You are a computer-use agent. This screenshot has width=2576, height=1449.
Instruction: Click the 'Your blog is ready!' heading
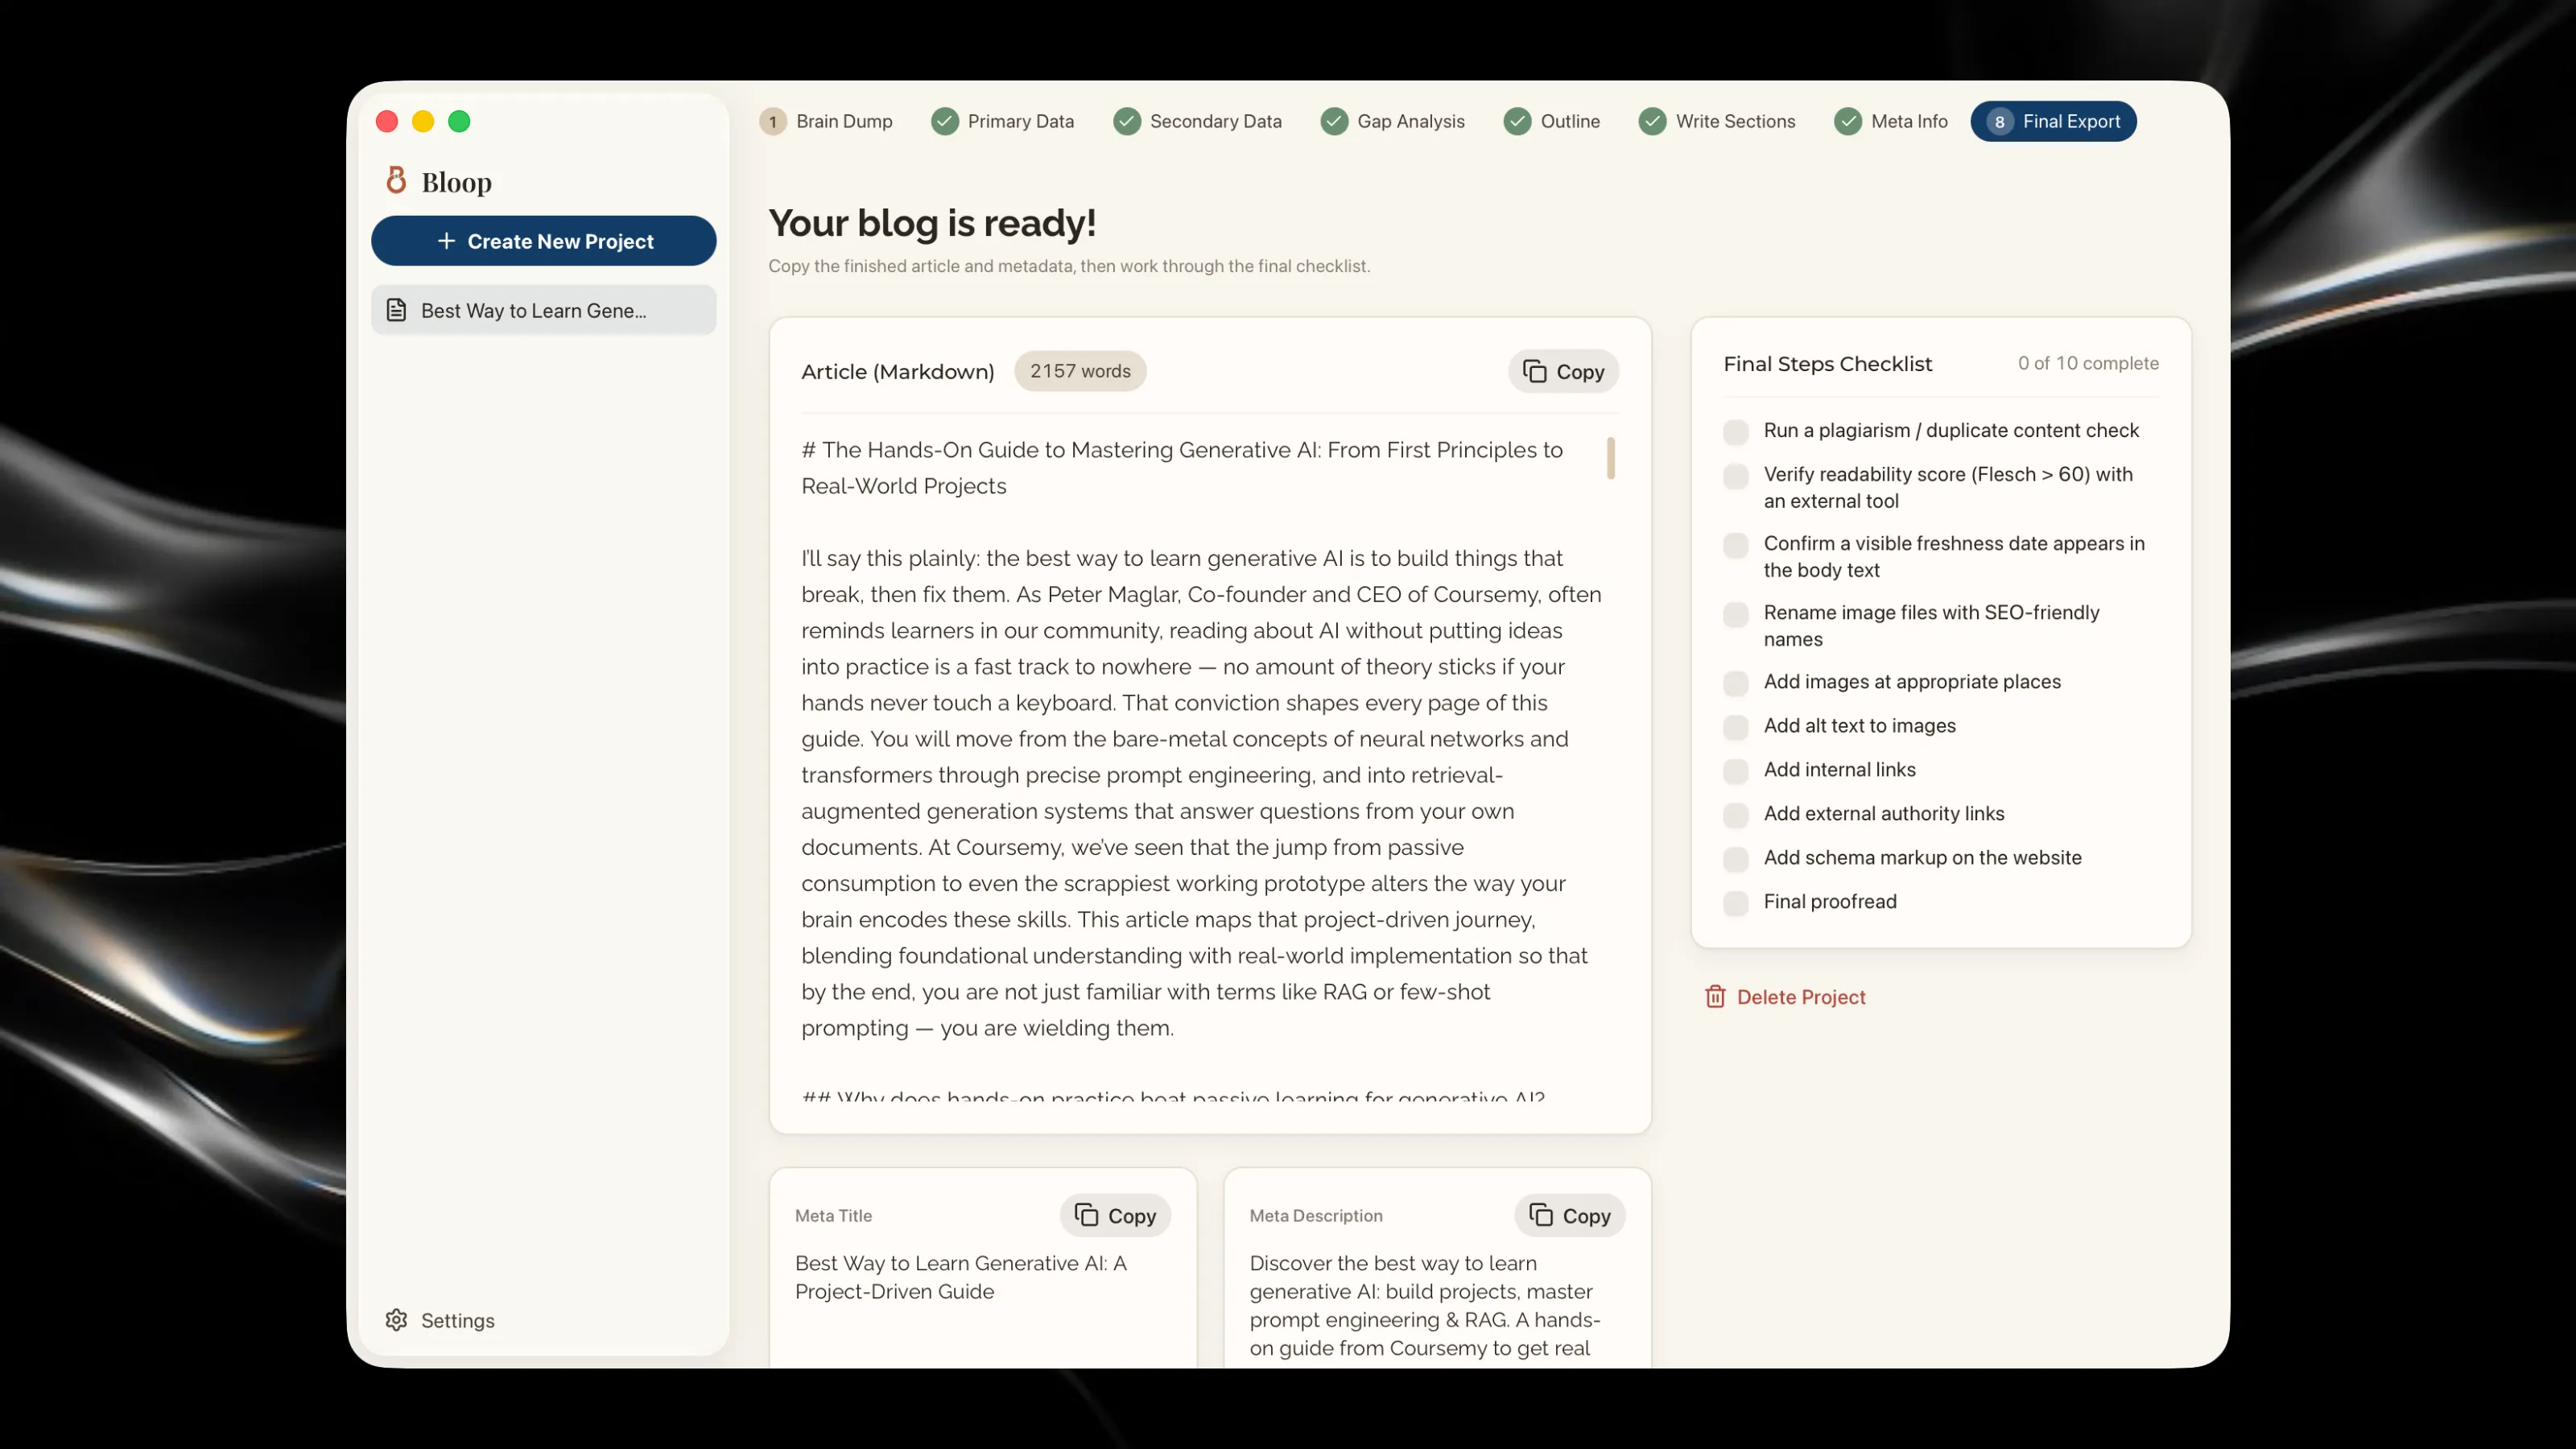[932, 222]
